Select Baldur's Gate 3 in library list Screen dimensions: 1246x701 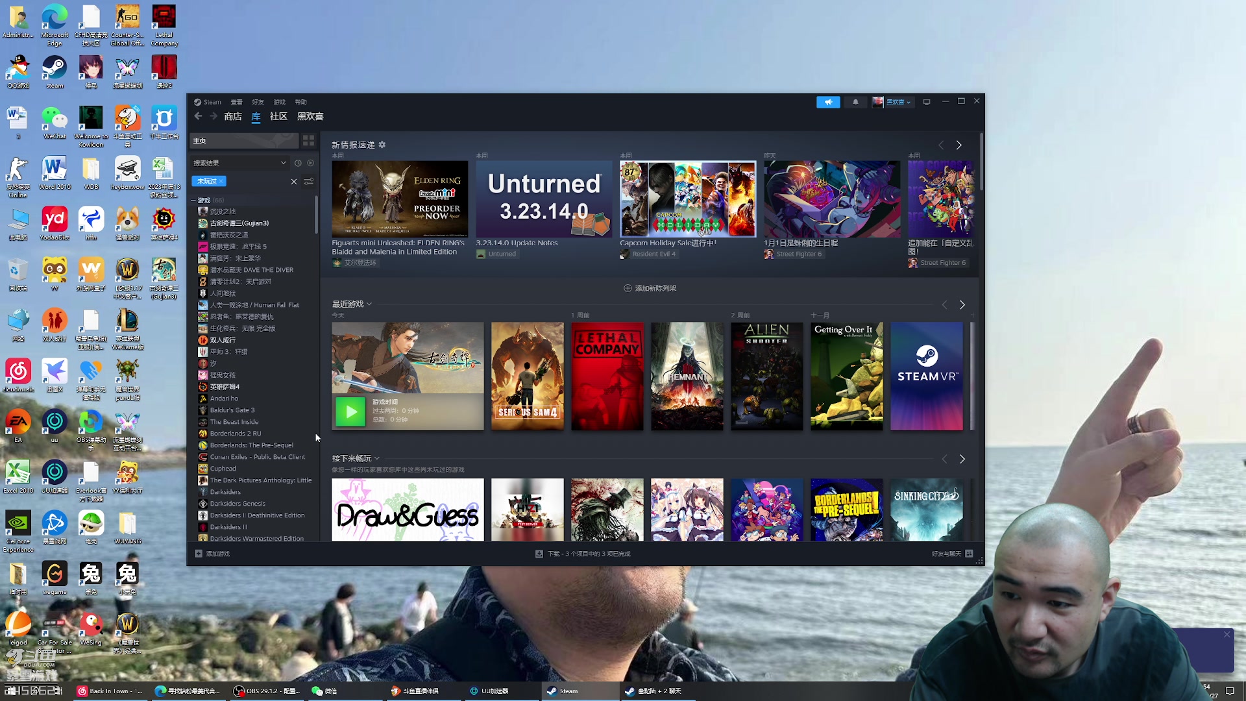click(232, 410)
